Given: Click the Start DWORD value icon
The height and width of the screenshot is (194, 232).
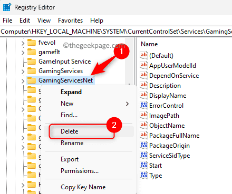Looking at the screenshot, I should (143, 165).
